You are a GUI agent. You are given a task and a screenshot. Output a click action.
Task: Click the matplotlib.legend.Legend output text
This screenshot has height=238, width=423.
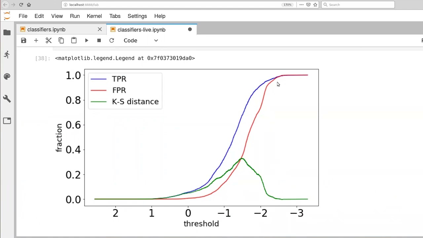125,58
